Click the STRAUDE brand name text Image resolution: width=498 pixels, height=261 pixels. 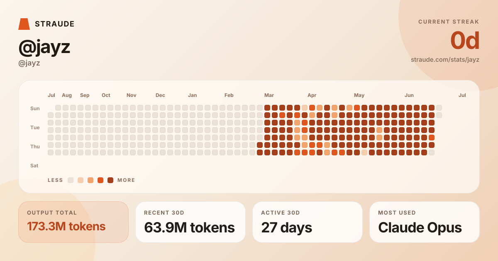coord(55,24)
